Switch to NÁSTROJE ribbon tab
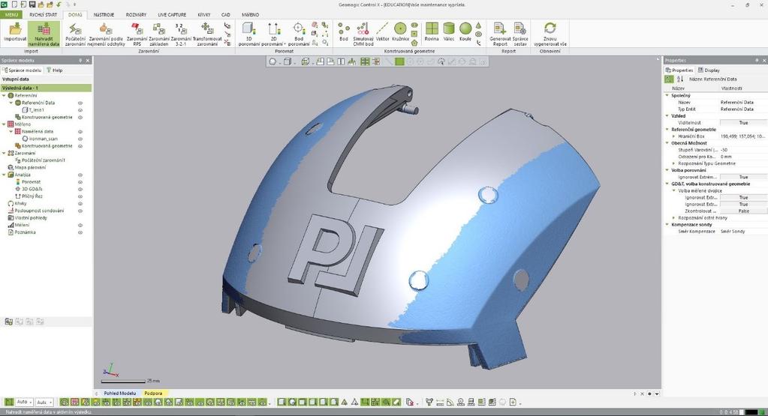768x416 pixels. [104, 15]
